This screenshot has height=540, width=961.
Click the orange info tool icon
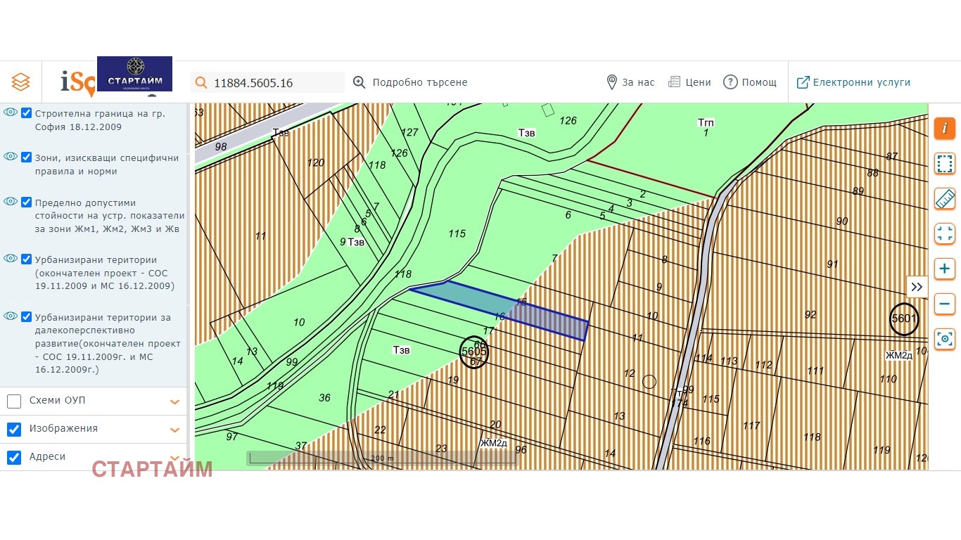pos(944,128)
